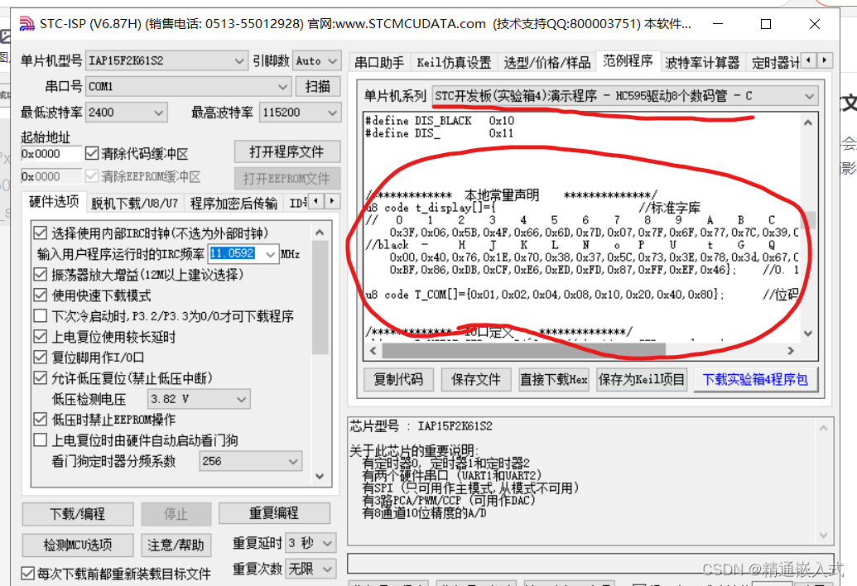Screen dimensions: 857x586
Task: Open 重复延时 3 秒 dropdown
Action: (311, 543)
